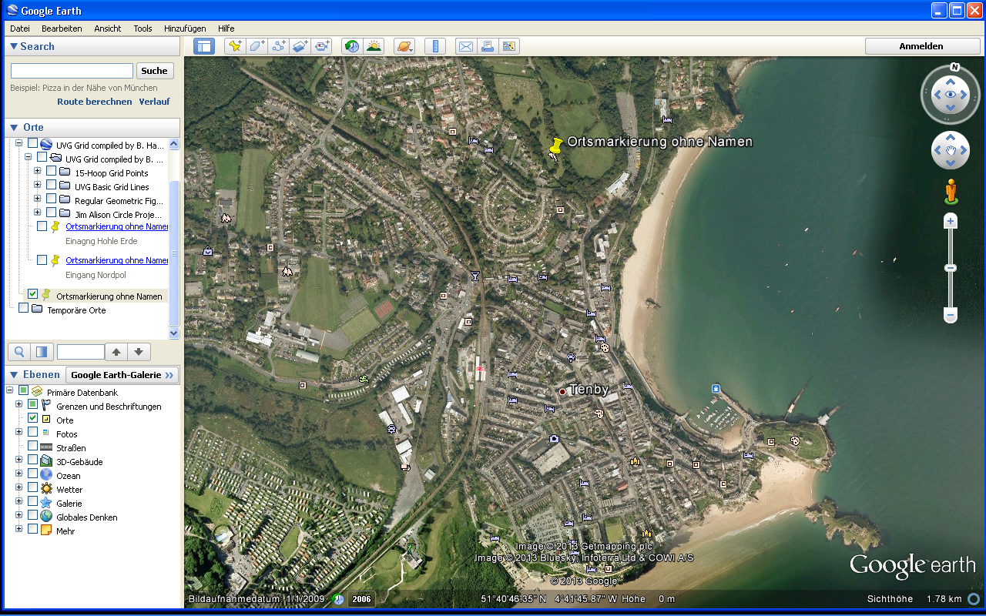
Task: Check the UVG Basic Grid Lines checkbox
Action: tap(51, 186)
